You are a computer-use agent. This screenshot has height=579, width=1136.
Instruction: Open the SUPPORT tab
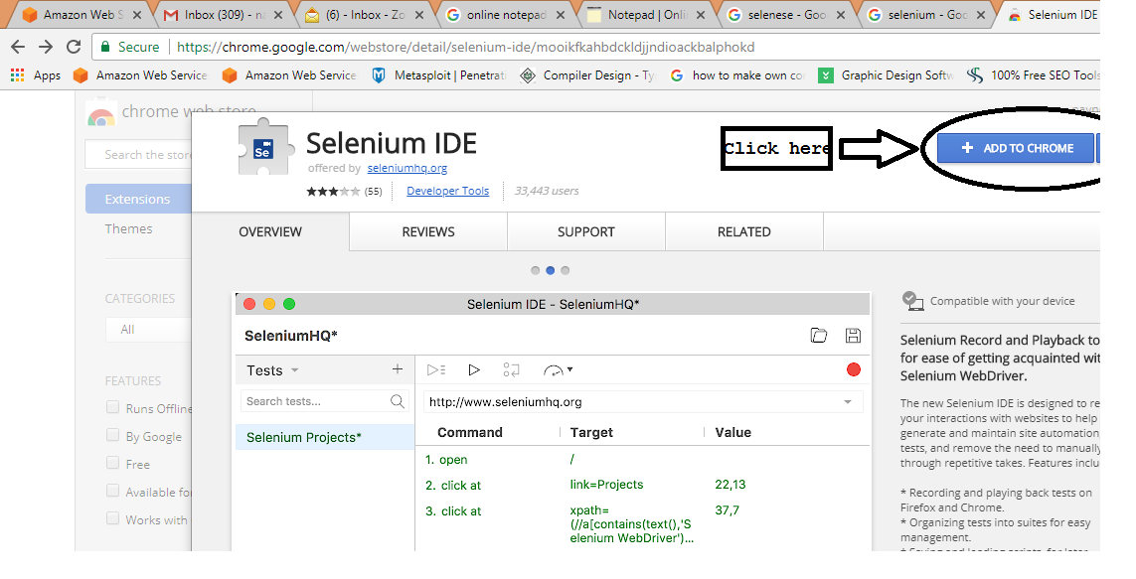586,231
